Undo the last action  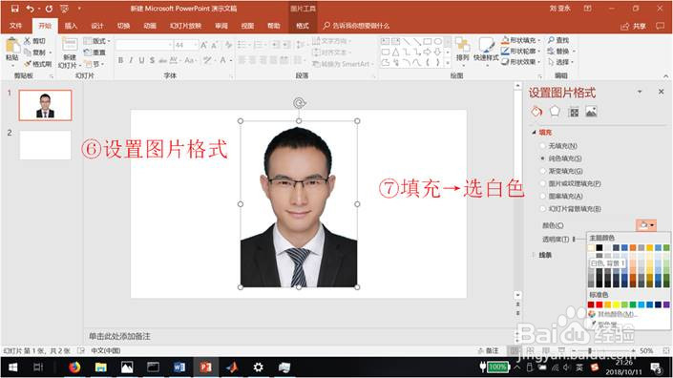[x=30, y=9]
